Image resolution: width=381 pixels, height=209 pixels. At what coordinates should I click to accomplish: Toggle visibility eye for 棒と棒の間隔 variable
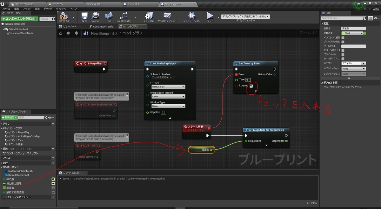[x=53, y=184]
